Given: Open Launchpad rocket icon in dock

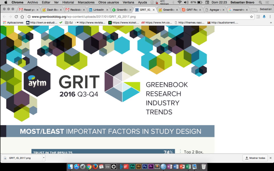Looking at the screenshot, I should pyautogui.click(x=83, y=167).
